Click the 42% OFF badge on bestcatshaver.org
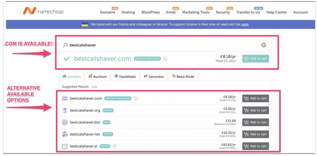Viewport: 317px width, 156px height. pyautogui.click(x=108, y=110)
